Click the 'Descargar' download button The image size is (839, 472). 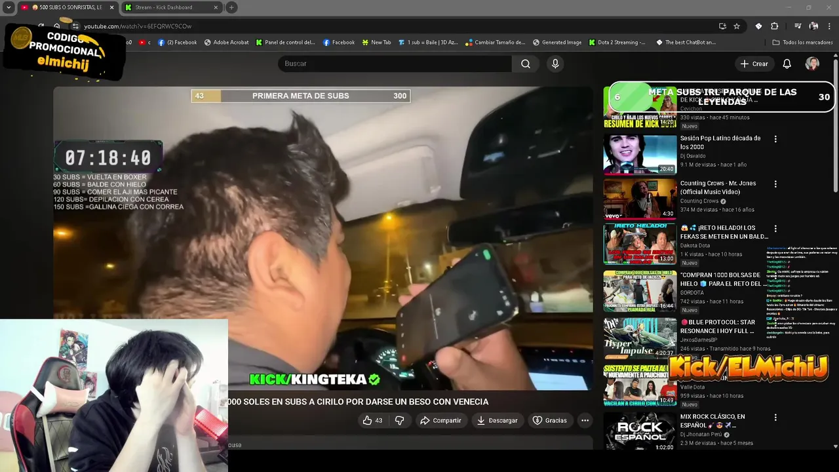tap(497, 420)
